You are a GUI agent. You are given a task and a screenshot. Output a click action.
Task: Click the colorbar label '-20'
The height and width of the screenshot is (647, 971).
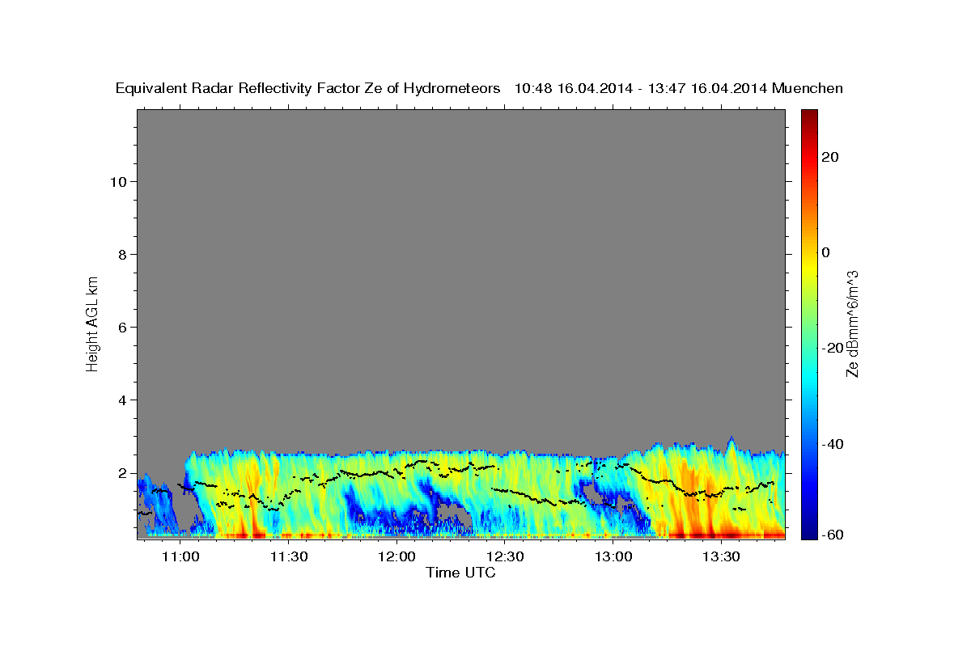tap(832, 348)
